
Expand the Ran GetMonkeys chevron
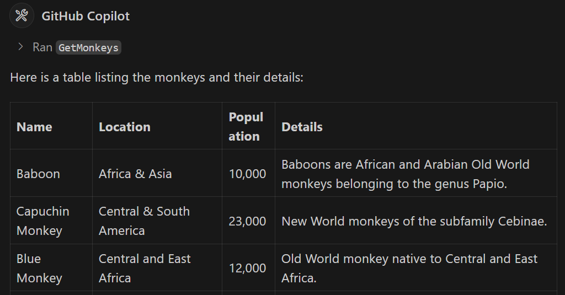click(21, 47)
